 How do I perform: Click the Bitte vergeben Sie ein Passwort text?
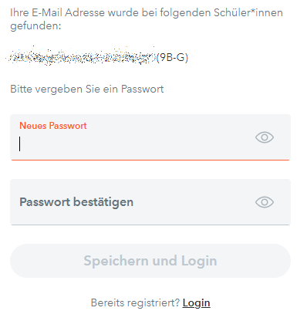click(87, 89)
